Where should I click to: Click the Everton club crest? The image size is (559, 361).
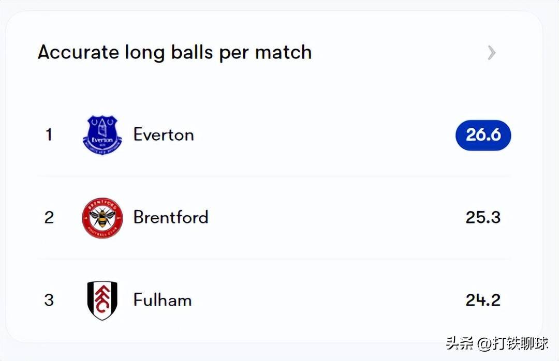point(102,135)
